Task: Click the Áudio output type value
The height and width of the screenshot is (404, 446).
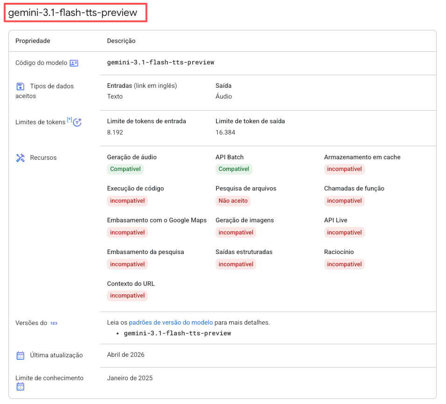Action: tap(224, 97)
